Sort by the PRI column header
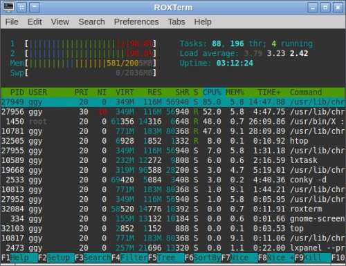This screenshot has height=266, width=346. (x=81, y=93)
